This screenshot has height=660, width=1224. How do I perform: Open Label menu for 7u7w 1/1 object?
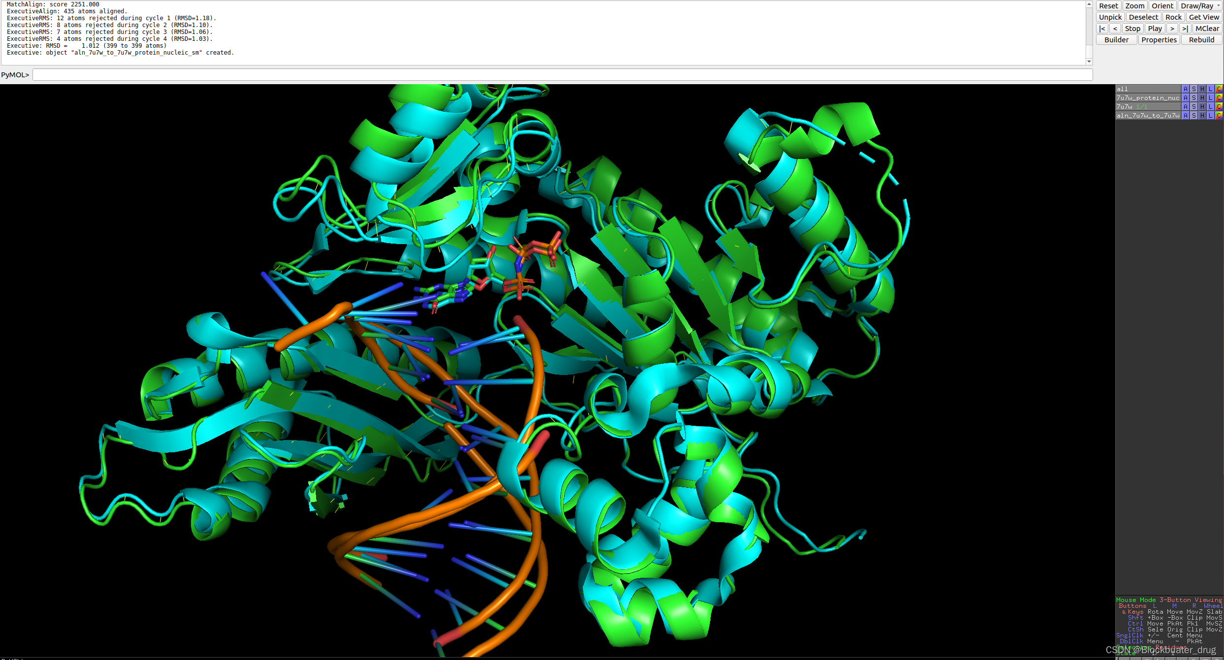(1211, 107)
